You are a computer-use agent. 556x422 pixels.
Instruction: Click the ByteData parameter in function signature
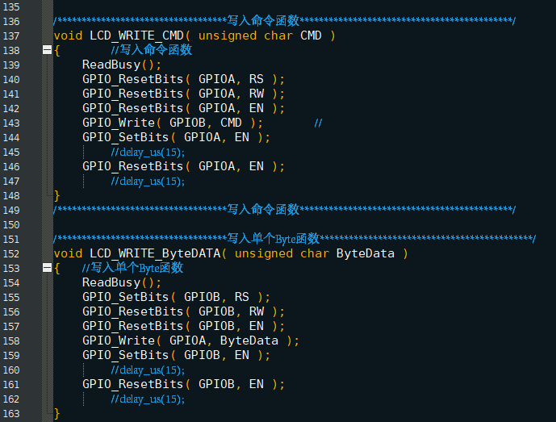(x=366, y=253)
